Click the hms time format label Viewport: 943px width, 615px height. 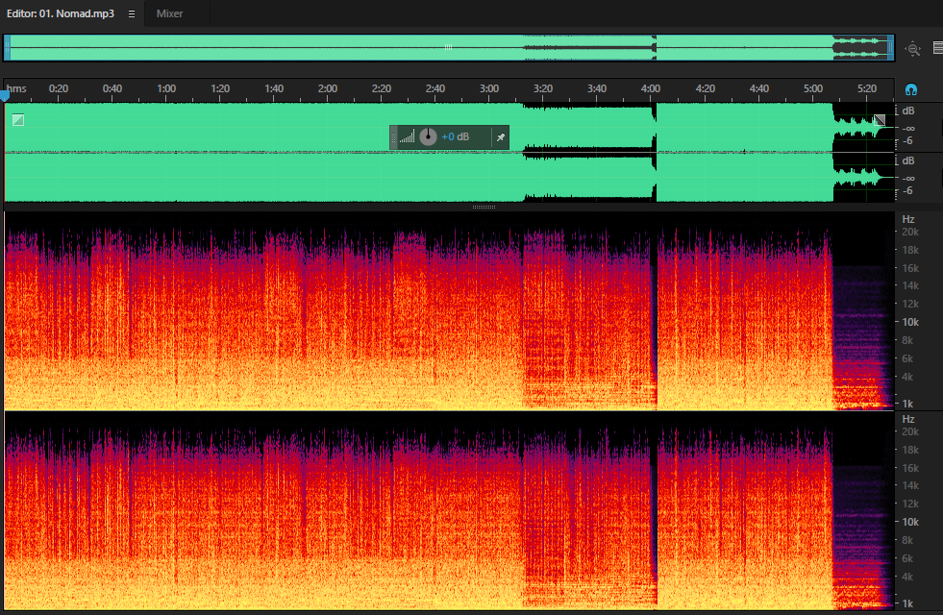[x=17, y=88]
